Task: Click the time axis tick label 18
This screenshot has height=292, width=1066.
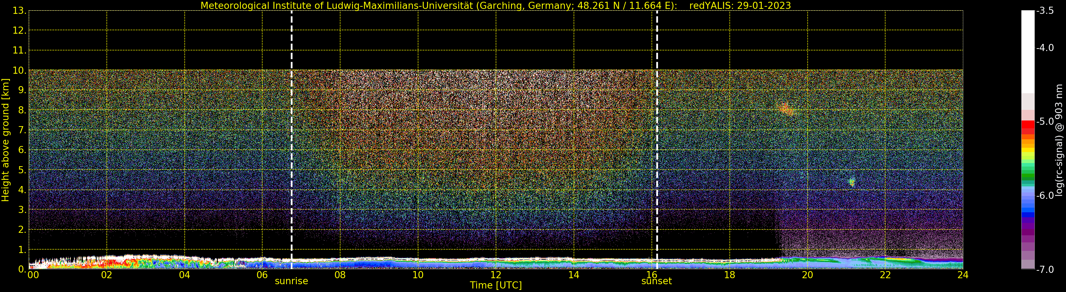Action: [730, 275]
